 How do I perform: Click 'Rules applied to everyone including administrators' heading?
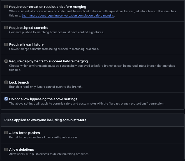45,120
